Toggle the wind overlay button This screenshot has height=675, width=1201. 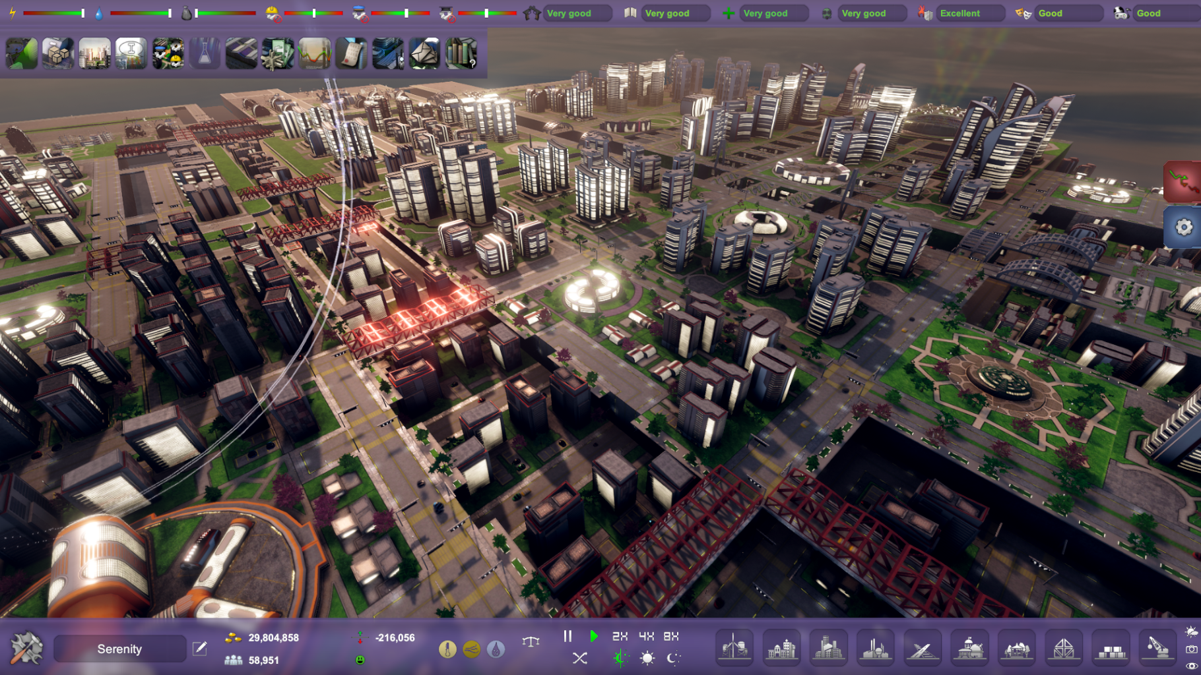click(x=472, y=649)
